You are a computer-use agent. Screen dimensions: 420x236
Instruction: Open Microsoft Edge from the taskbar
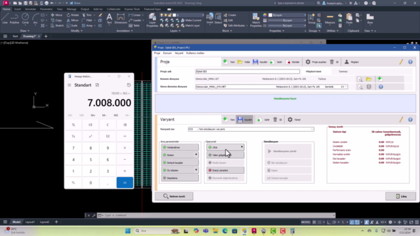225,231
